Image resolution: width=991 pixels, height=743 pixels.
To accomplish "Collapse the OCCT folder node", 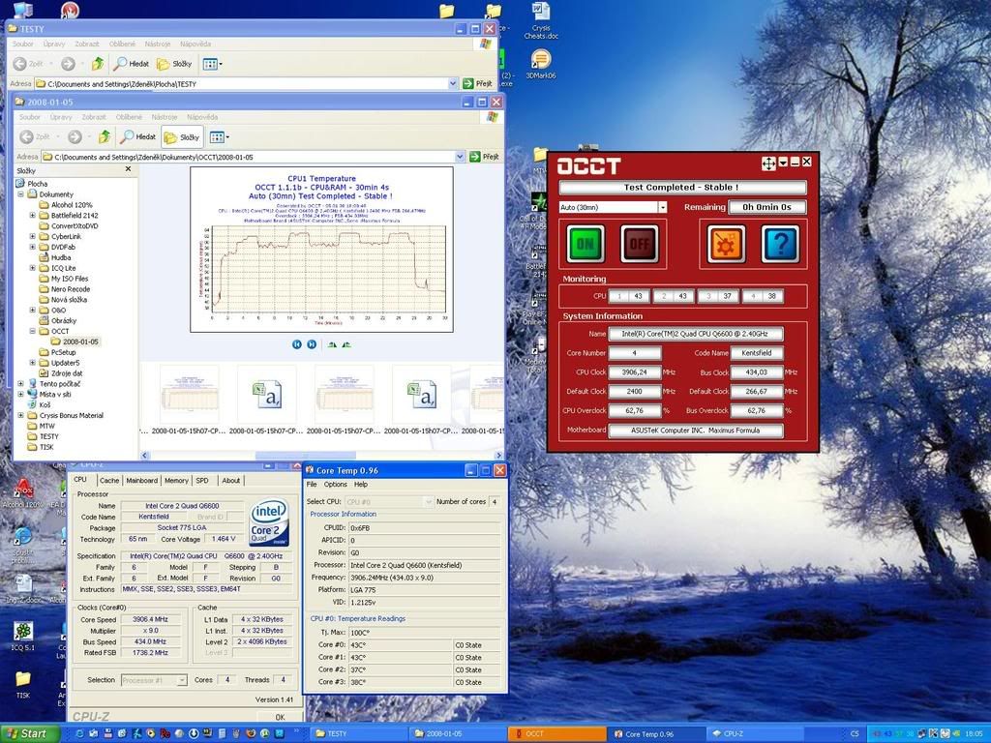I will tap(32, 331).
